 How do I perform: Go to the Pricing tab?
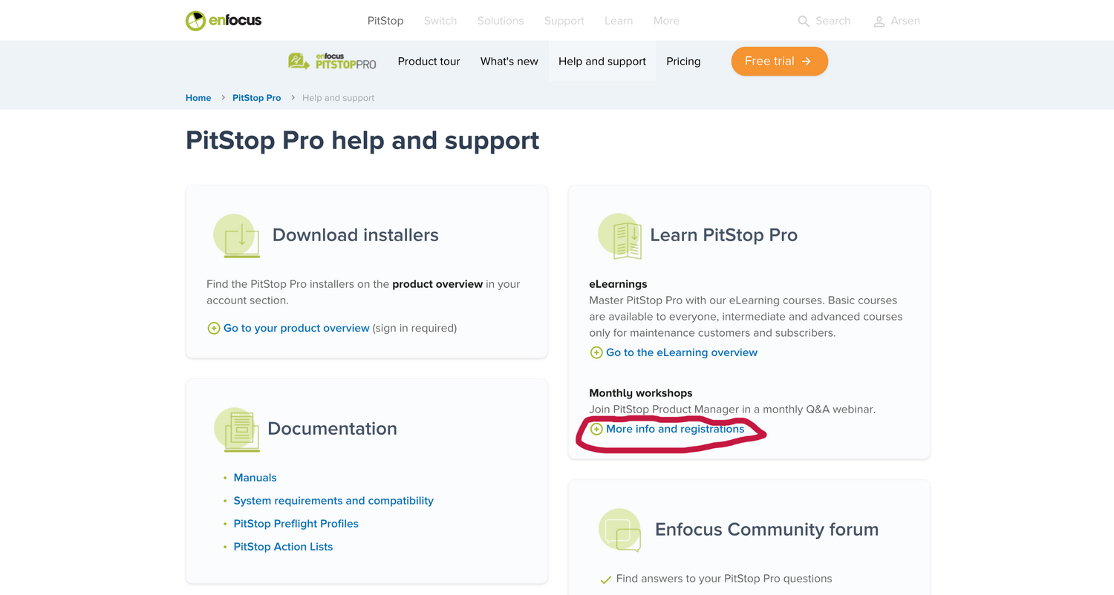coord(683,62)
